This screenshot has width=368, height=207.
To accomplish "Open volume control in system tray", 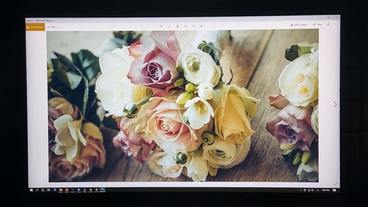I will coord(313,190).
